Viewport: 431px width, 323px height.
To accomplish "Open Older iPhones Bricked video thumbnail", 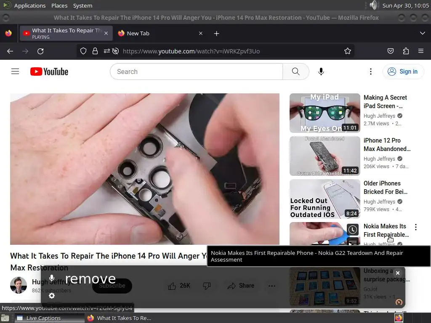I will 325,199.
